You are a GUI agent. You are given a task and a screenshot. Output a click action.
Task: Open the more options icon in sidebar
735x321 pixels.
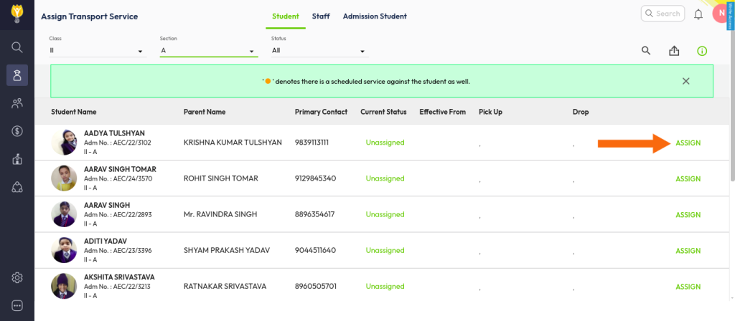(x=17, y=305)
